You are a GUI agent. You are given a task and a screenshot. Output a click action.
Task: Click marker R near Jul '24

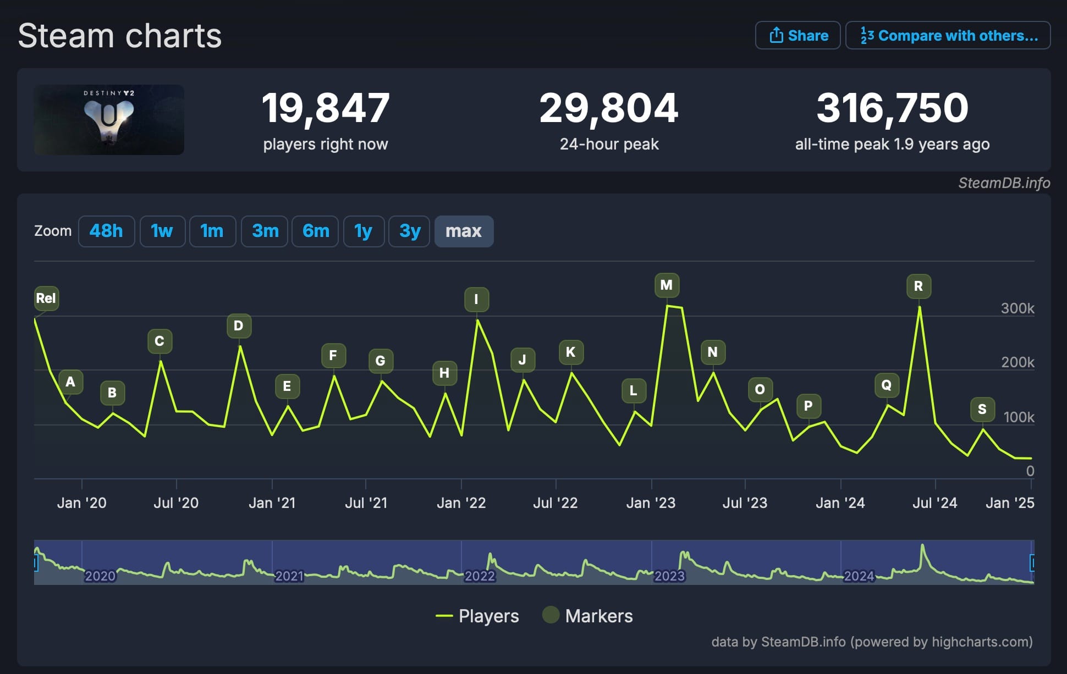(x=919, y=286)
